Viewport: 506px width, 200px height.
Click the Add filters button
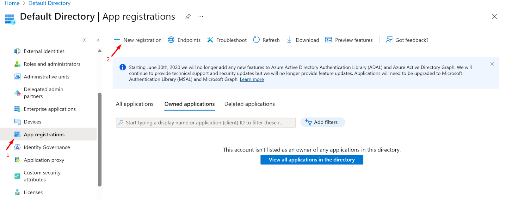(x=323, y=122)
